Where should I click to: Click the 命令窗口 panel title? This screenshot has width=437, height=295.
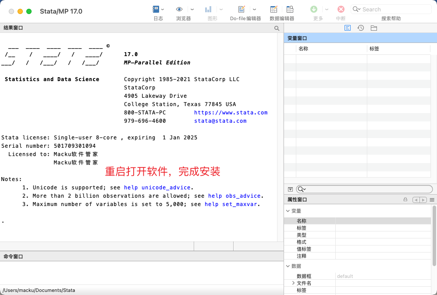point(13,256)
